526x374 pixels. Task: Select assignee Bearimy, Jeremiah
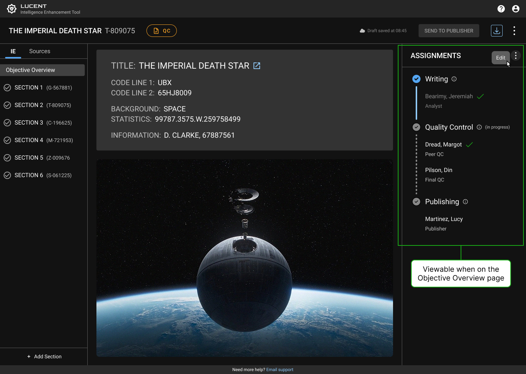449,96
